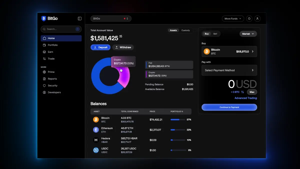Swap BTC and USD amount arrows
The width and height of the screenshot is (300, 169).
(242, 92)
